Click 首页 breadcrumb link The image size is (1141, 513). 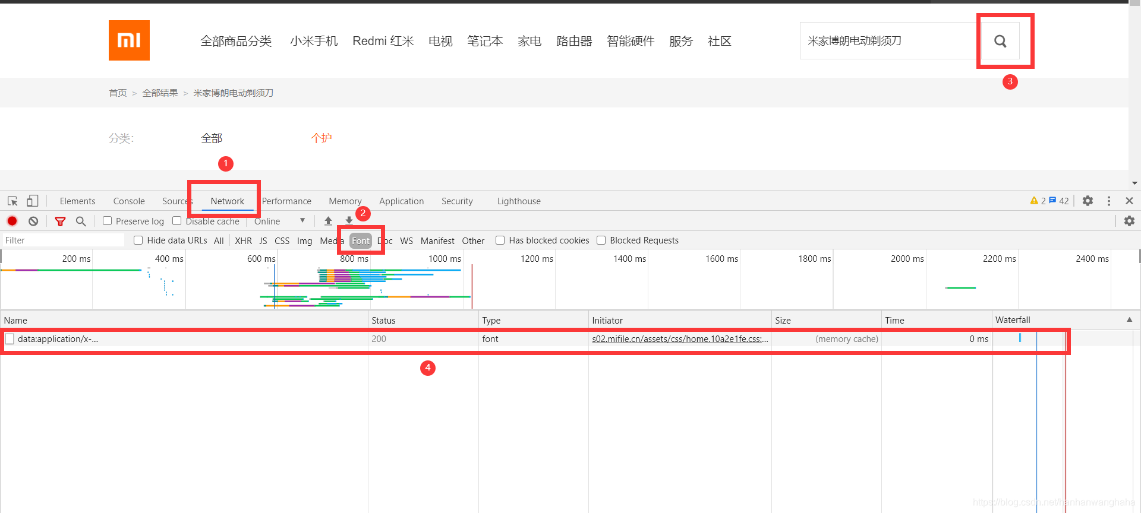pyautogui.click(x=118, y=93)
